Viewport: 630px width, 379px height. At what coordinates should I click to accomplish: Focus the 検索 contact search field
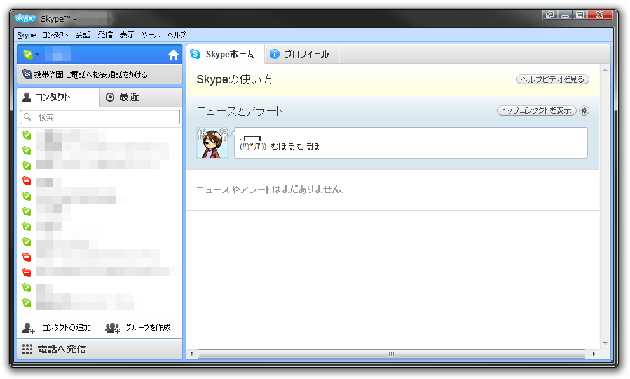100,117
